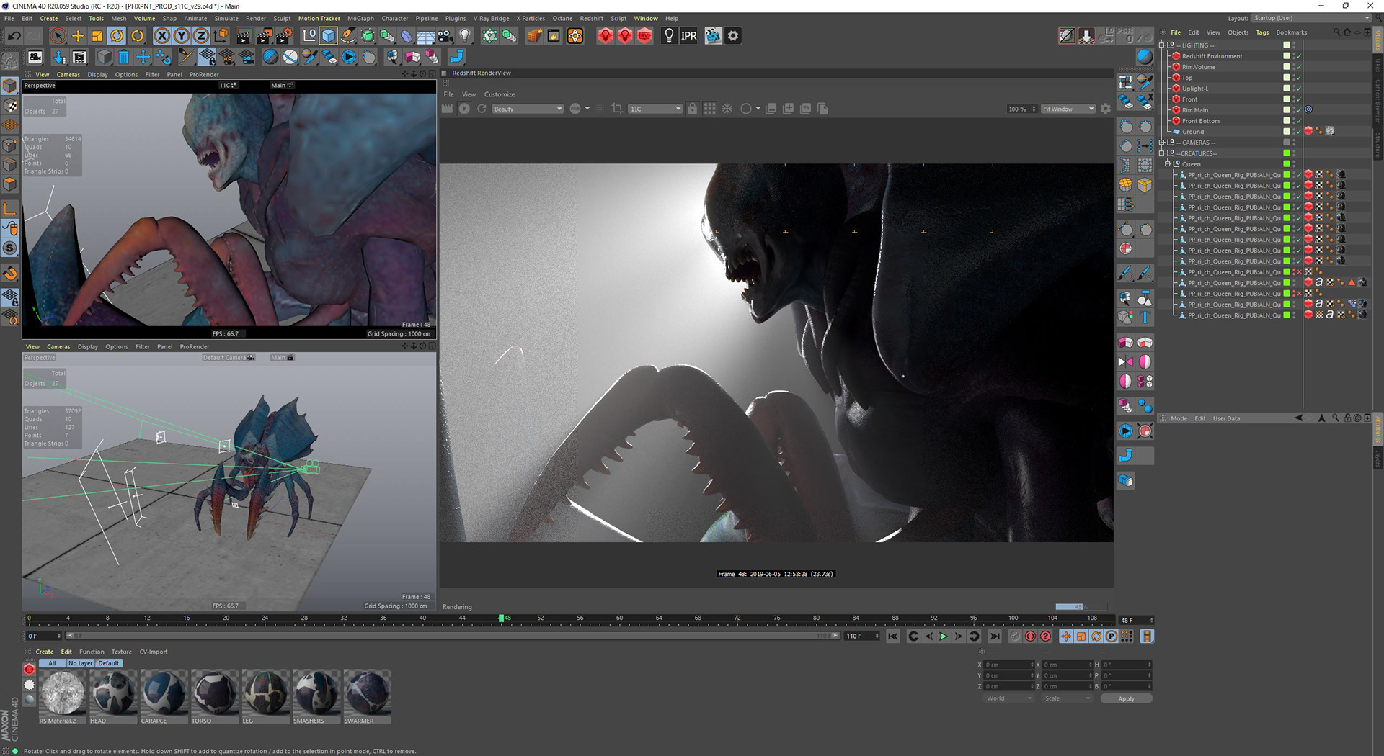Open the Scale mode dropdown
Viewport: 1384px width, 756px height.
1067,698
